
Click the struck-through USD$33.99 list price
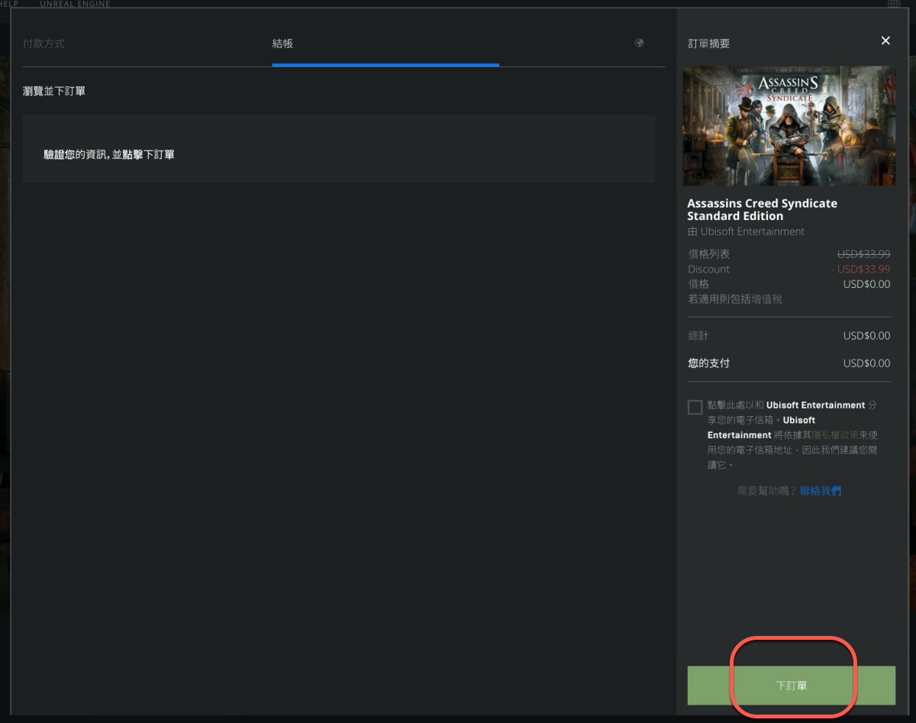pyautogui.click(x=863, y=254)
